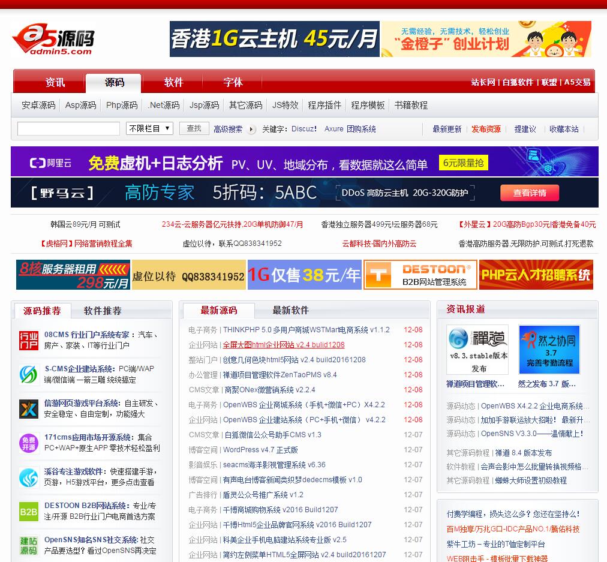Viewport: 607px width, 562px height.
Task: Select the 源码推荐 tab
Action: click(x=42, y=311)
